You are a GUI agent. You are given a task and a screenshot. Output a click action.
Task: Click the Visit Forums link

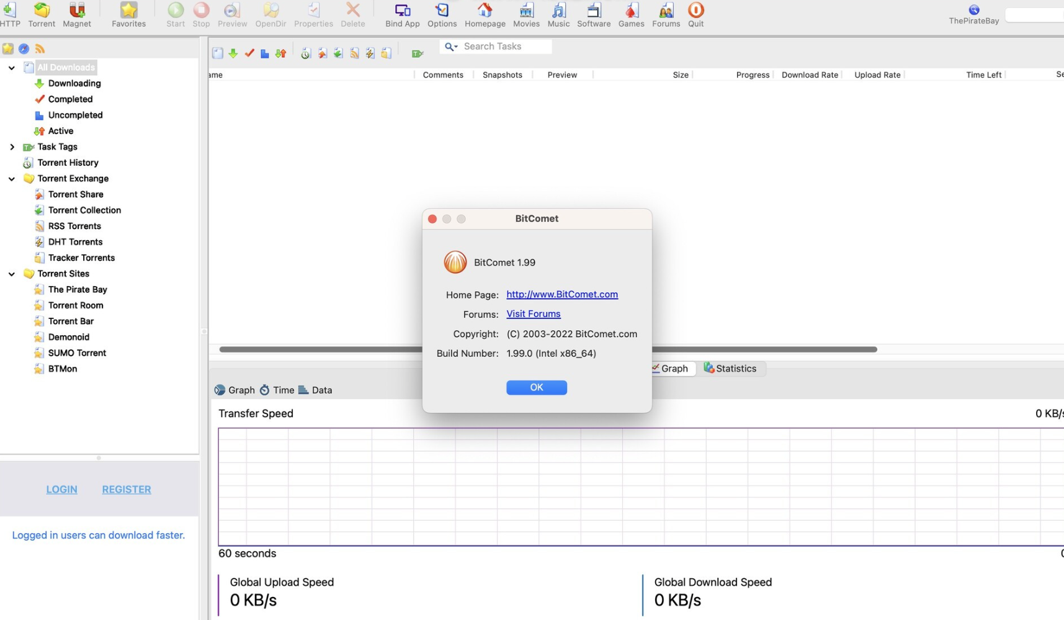point(533,314)
